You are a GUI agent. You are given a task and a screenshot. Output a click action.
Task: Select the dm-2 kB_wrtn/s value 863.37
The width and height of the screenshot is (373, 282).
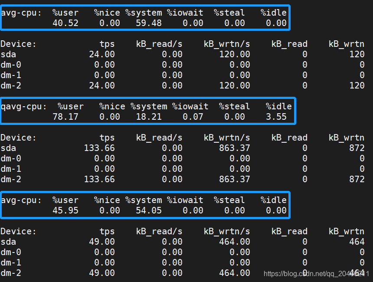click(235, 180)
